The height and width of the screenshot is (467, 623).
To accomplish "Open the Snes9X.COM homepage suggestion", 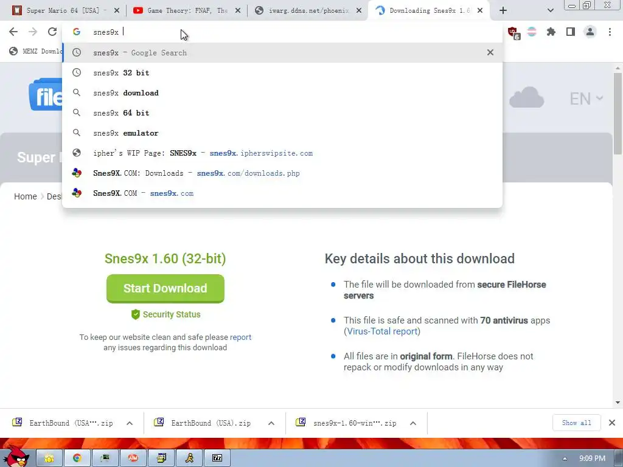I will (x=282, y=193).
